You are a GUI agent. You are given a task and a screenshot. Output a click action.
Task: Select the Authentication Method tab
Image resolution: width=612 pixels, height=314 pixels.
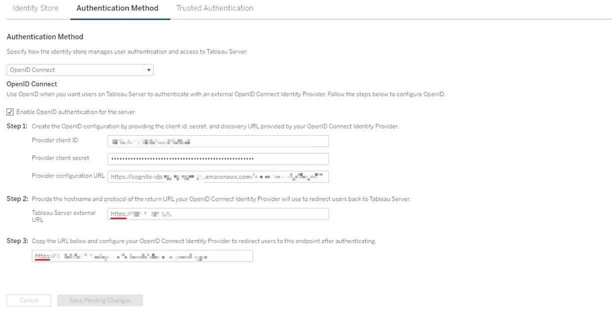point(117,8)
